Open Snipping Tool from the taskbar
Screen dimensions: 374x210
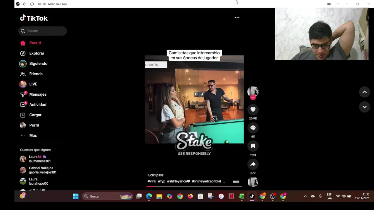click(211, 196)
